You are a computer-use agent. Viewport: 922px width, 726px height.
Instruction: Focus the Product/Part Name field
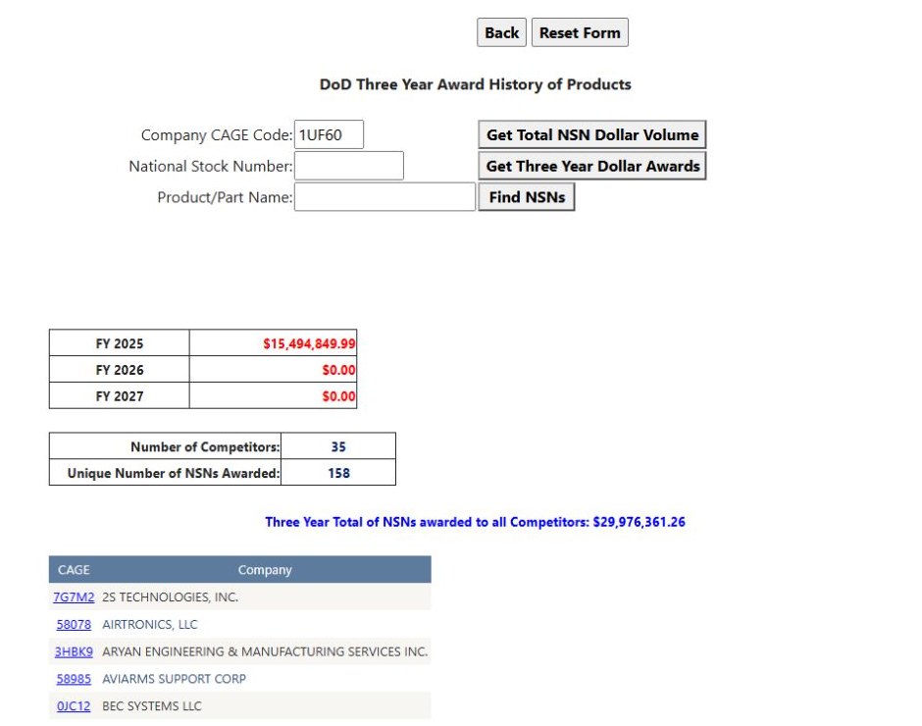[384, 197]
